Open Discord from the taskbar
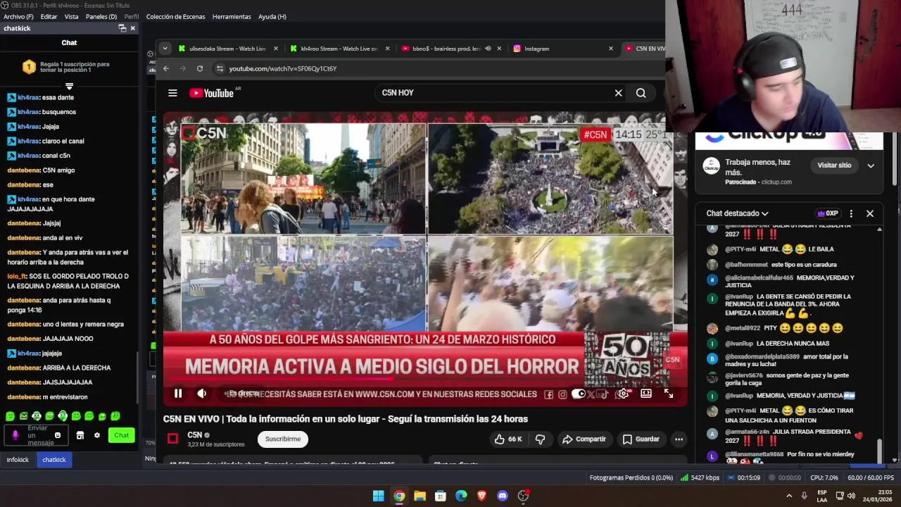Image resolution: width=901 pixels, height=507 pixels. pos(502,496)
